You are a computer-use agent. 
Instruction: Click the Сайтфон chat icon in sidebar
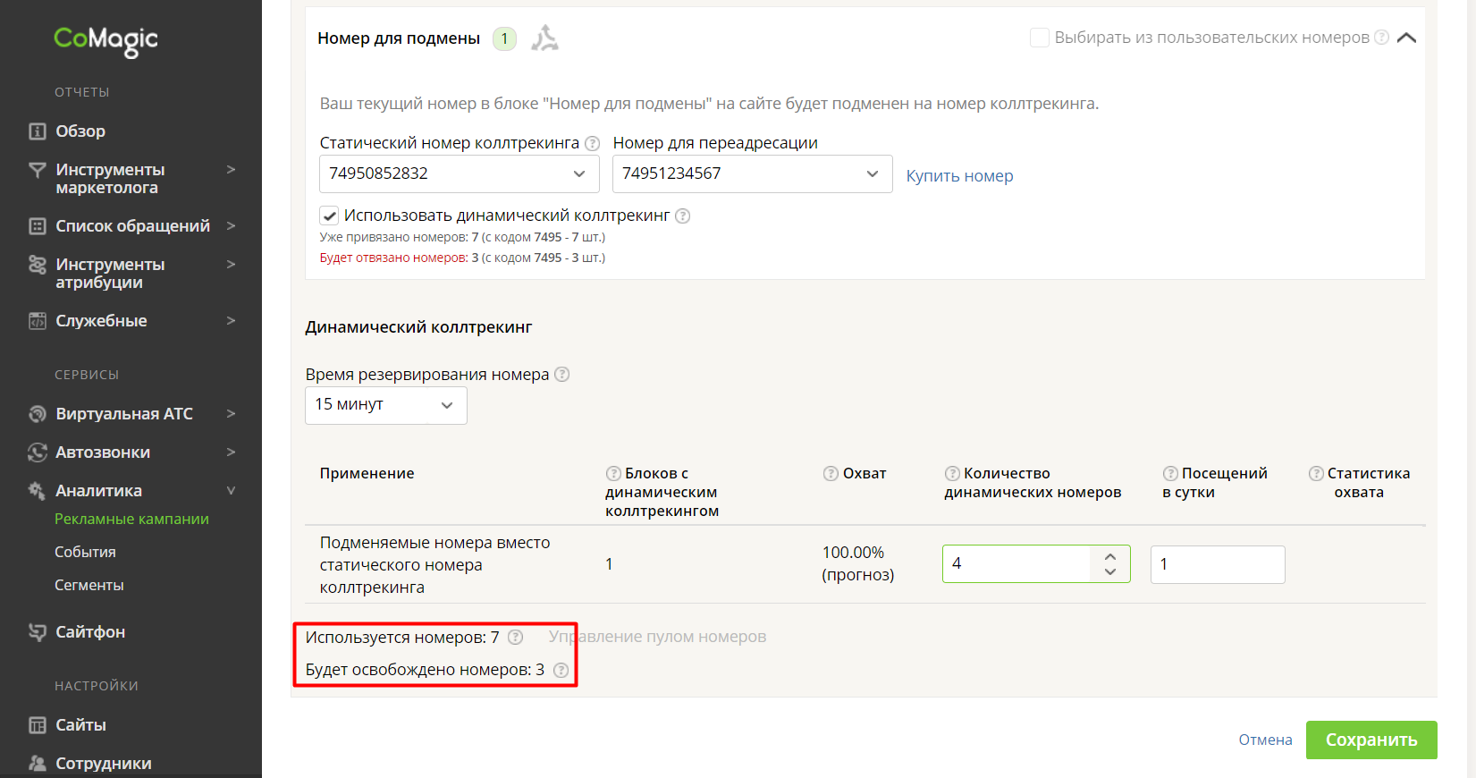coord(38,632)
